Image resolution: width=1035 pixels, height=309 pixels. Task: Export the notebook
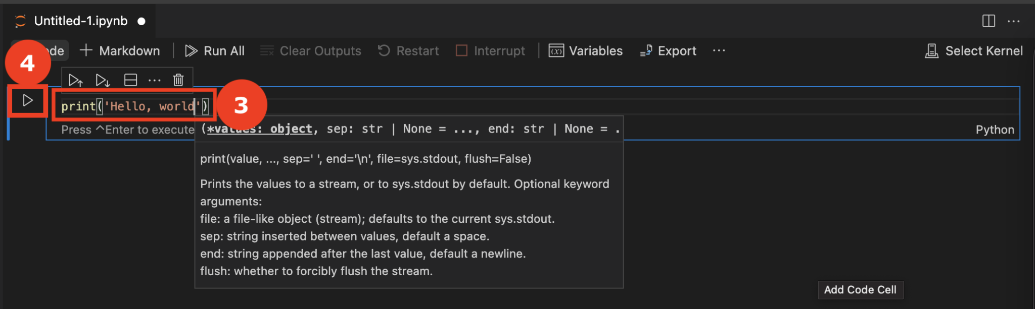pyautogui.click(x=668, y=51)
